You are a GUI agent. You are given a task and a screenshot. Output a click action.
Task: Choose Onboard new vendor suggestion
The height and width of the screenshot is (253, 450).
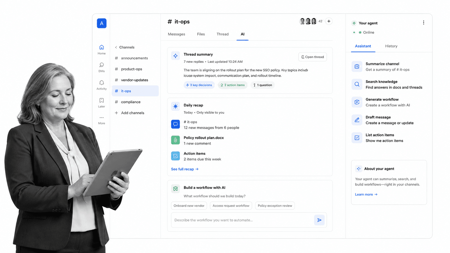[189, 206]
